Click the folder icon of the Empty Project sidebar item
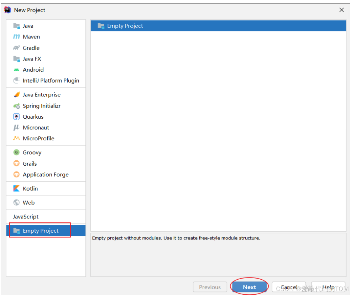Screen dimensions: 350x295 coord(16,231)
